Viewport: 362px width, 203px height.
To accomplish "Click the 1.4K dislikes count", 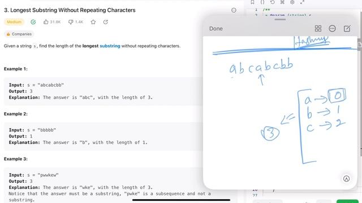I will (79, 22).
